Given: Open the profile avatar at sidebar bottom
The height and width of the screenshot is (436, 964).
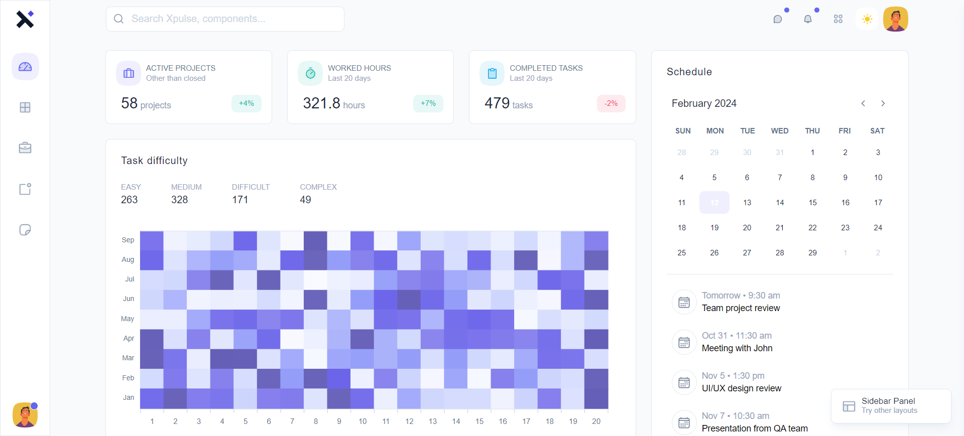Looking at the screenshot, I should point(25,415).
